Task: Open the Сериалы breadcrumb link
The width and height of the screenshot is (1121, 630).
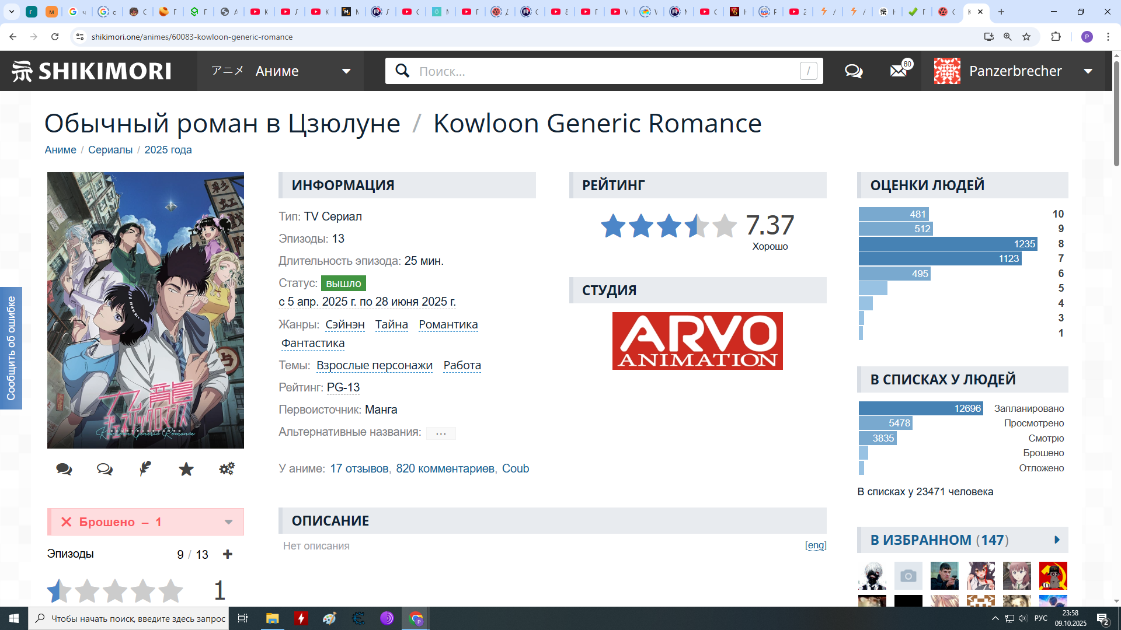Action: (x=110, y=150)
